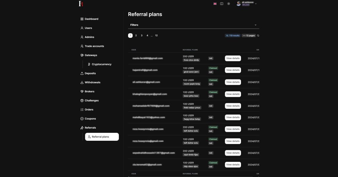Image resolution: width=338 pixels, height=177 pixels.
Task: Open the Coupons sidebar item
Action: 90,119
